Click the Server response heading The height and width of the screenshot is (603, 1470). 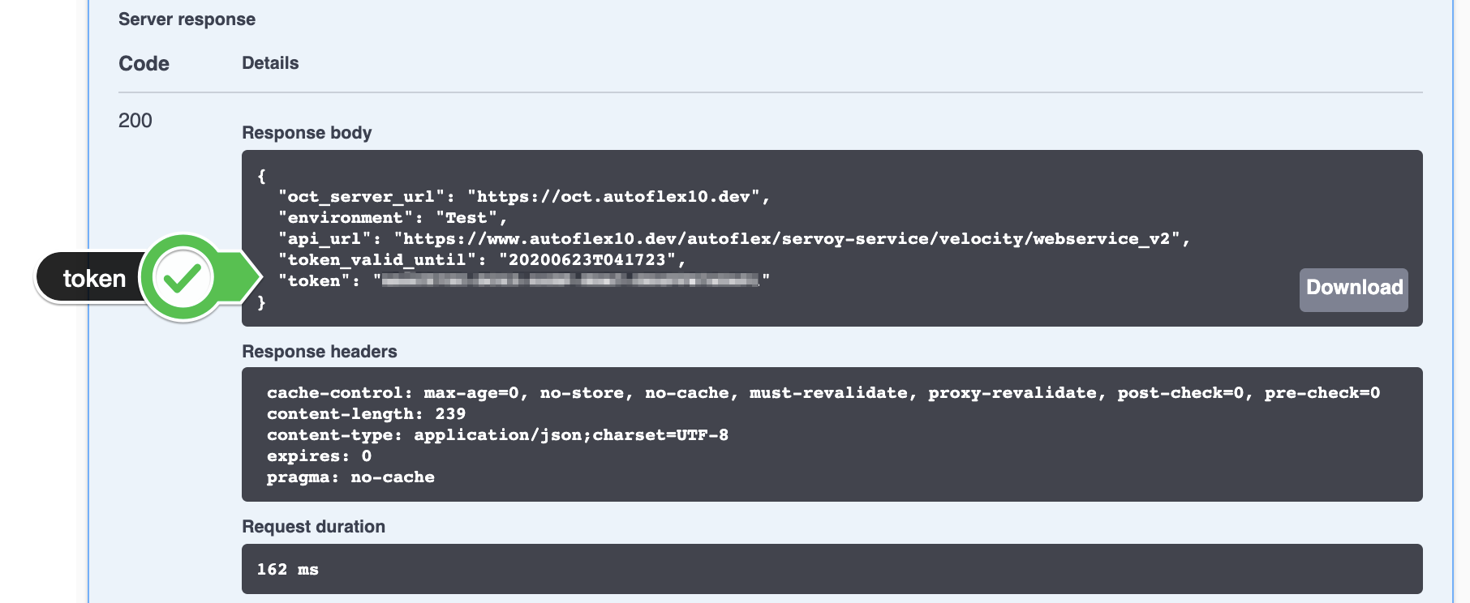pyautogui.click(x=187, y=19)
